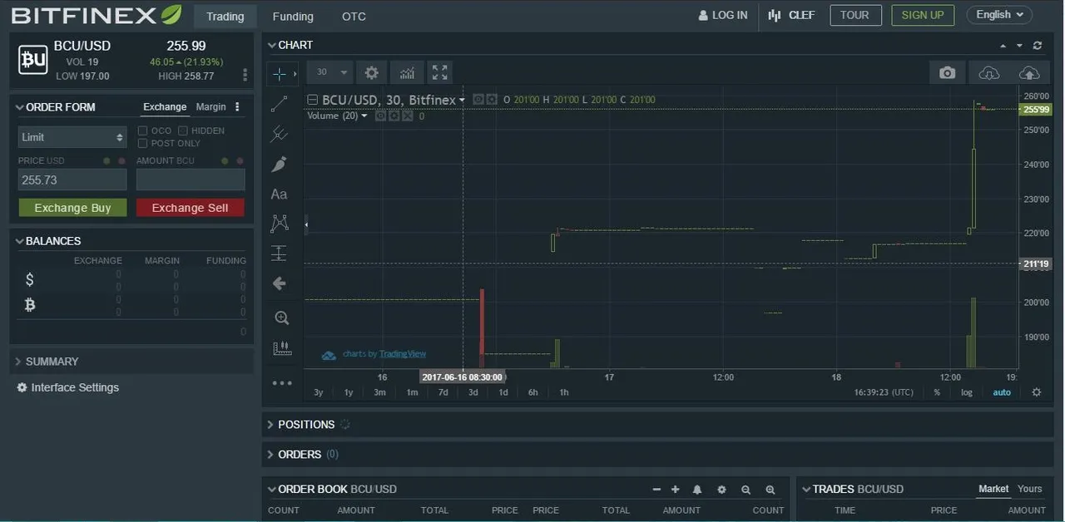The width and height of the screenshot is (1065, 522).
Task: Expand the ORDERS panel
Action: coord(270,455)
